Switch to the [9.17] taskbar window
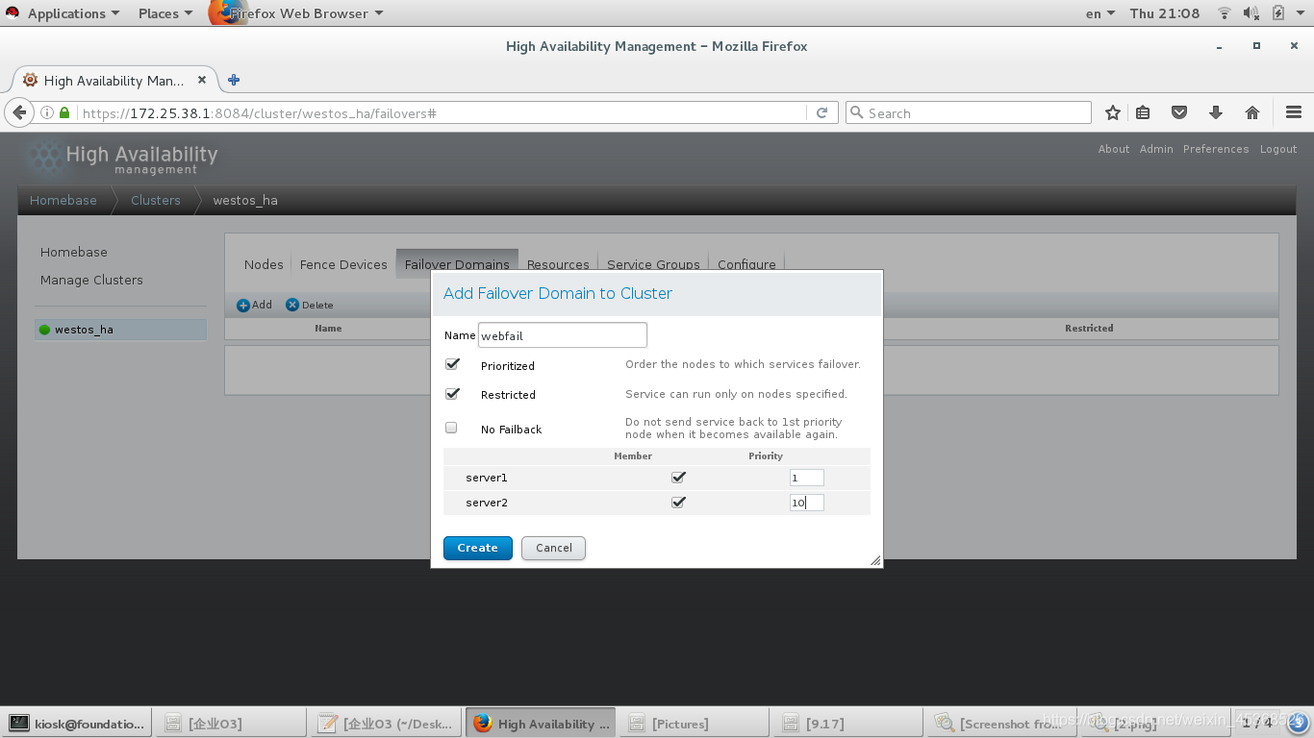 pos(849,724)
